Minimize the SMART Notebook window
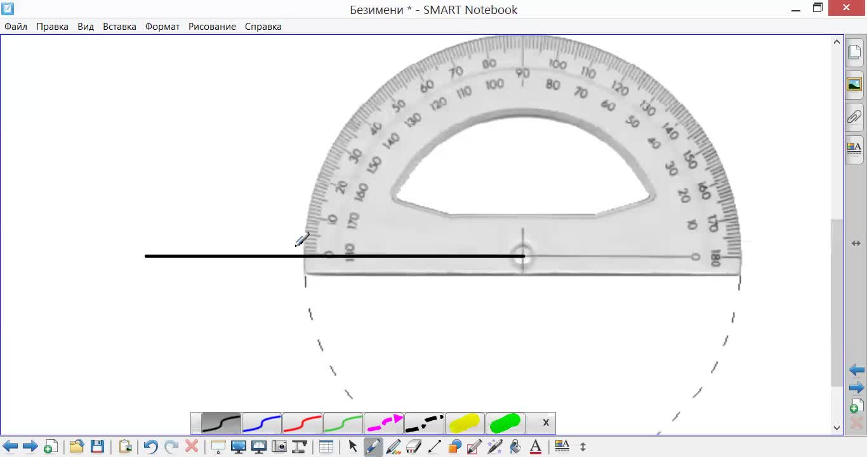The height and width of the screenshot is (457, 867). (797, 10)
